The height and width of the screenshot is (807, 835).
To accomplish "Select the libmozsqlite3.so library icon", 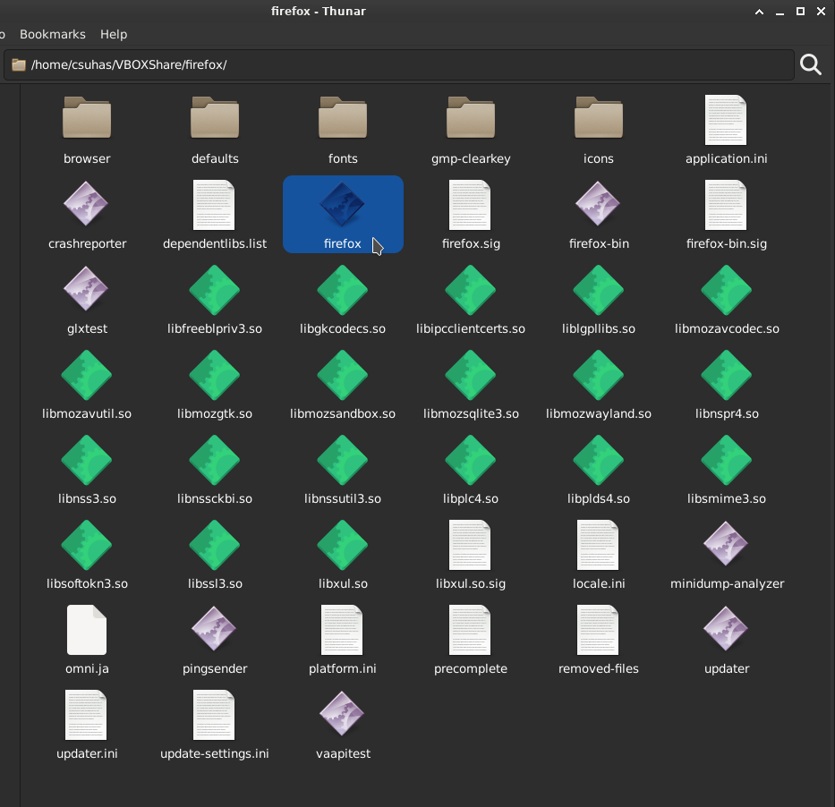I will [x=470, y=375].
